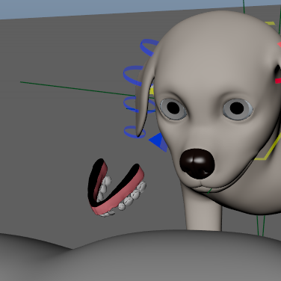The image size is (281, 281).
Task: Click the dog's left-side eye pupil
Action: tap(173, 108)
